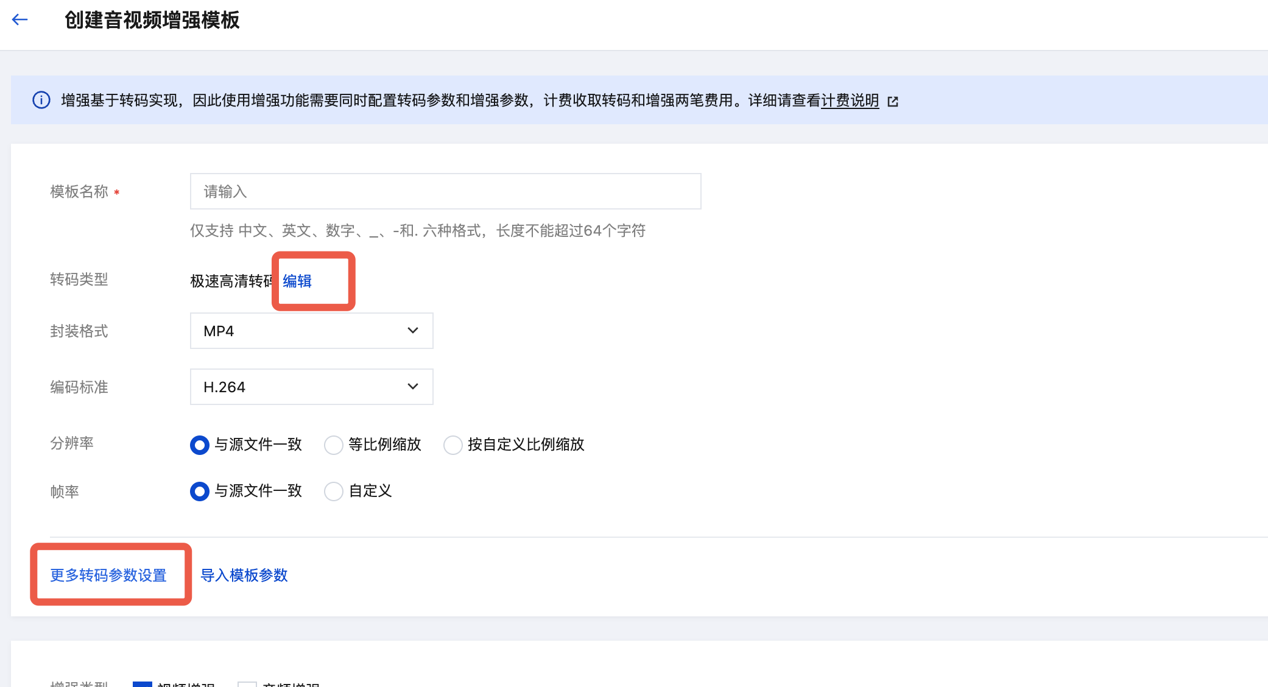Select 与源文件一致 for 分辨率
Screen dimensions: 1268x687
click(200, 445)
